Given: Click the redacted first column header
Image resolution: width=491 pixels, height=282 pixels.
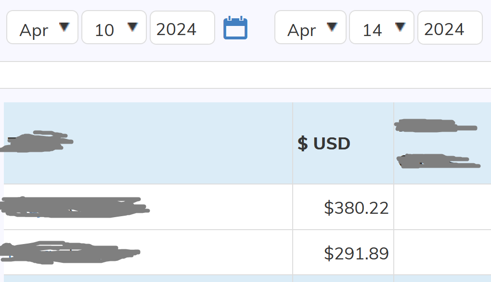Looking at the screenshot, I should [x=37, y=142].
